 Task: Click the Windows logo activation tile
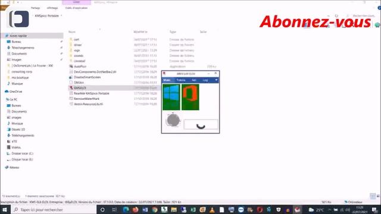171,97
